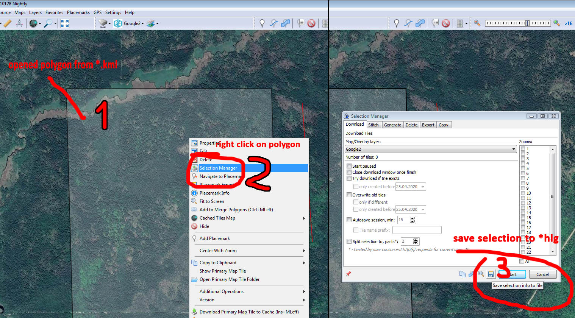Check Overwrite old tiles option
The width and height of the screenshot is (575, 318).
pos(349,195)
